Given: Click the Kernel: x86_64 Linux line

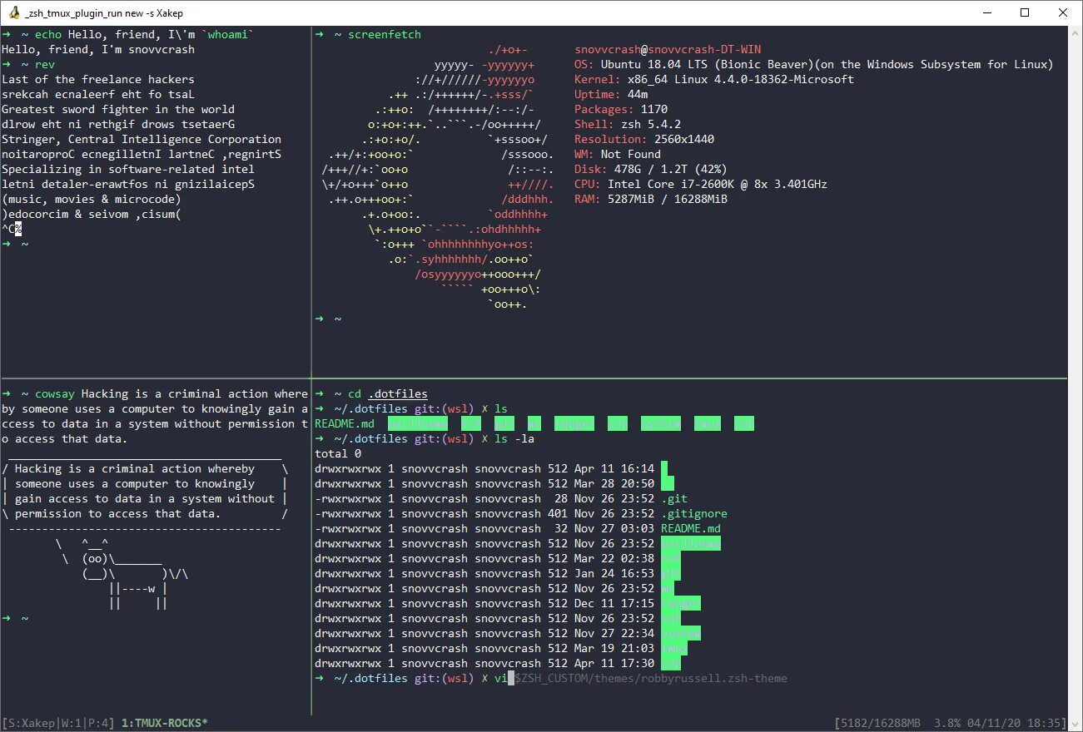Looking at the screenshot, I should tap(714, 79).
